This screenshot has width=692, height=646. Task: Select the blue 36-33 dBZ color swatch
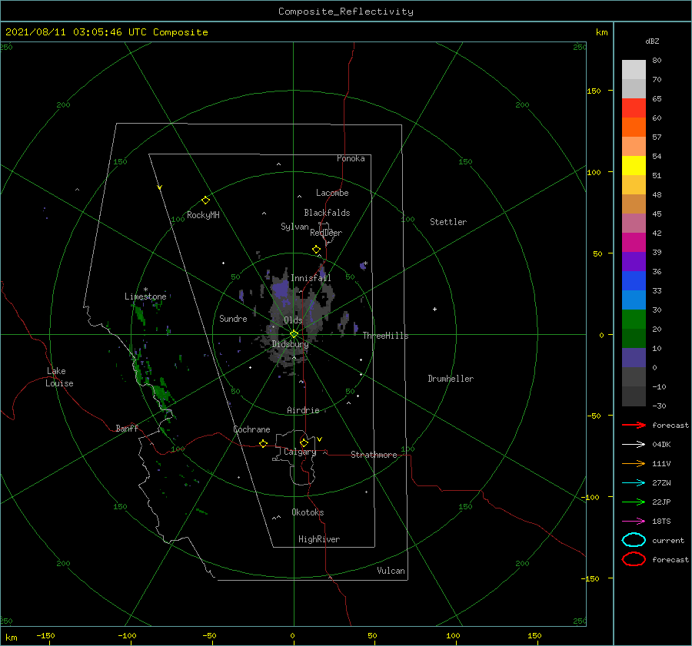click(x=634, y=281)
